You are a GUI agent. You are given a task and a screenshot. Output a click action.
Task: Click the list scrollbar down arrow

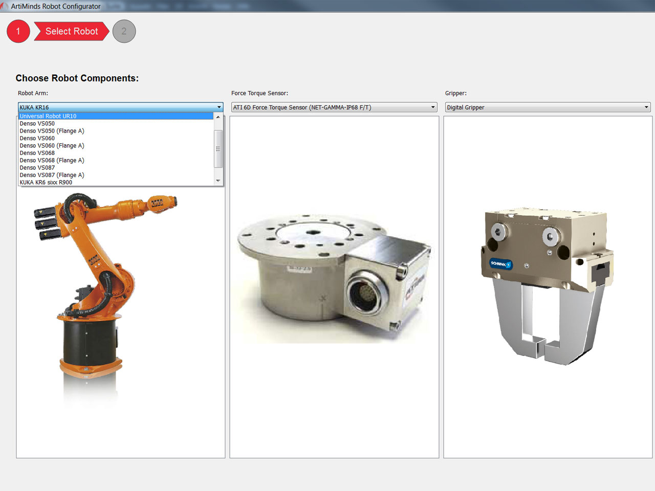(219, 181)
